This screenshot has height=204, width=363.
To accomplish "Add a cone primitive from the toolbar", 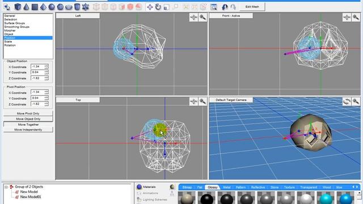I will (26, 7).
